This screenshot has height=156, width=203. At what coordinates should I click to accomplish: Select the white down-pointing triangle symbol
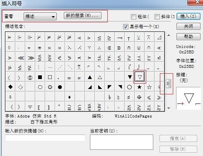[140, 77]
